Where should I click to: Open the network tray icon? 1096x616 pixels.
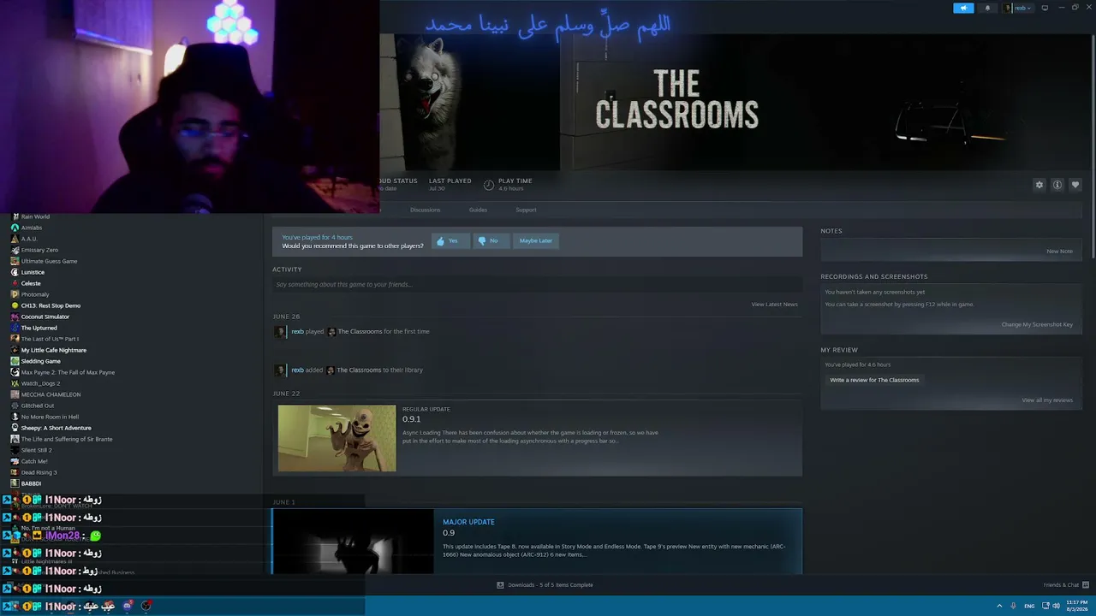click(x=1045, y=606)
